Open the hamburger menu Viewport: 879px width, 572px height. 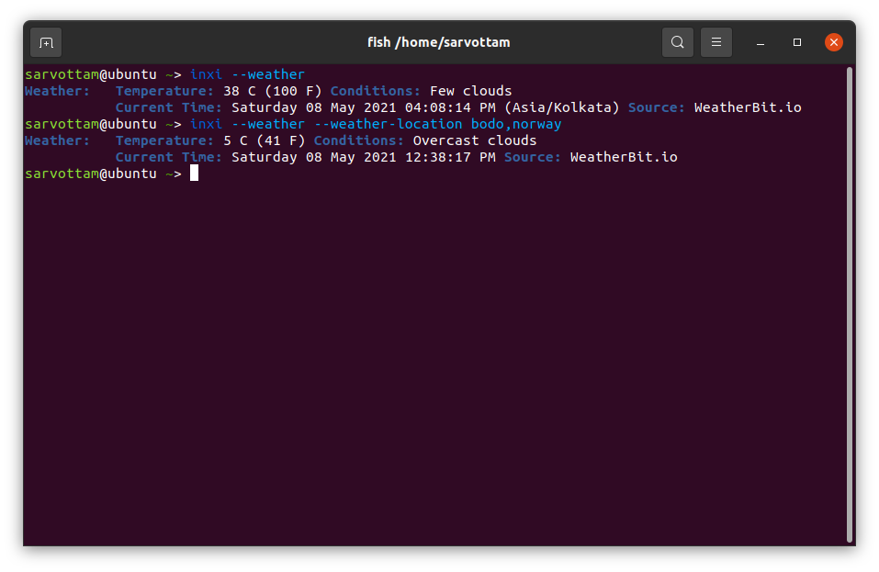(716, 42)
